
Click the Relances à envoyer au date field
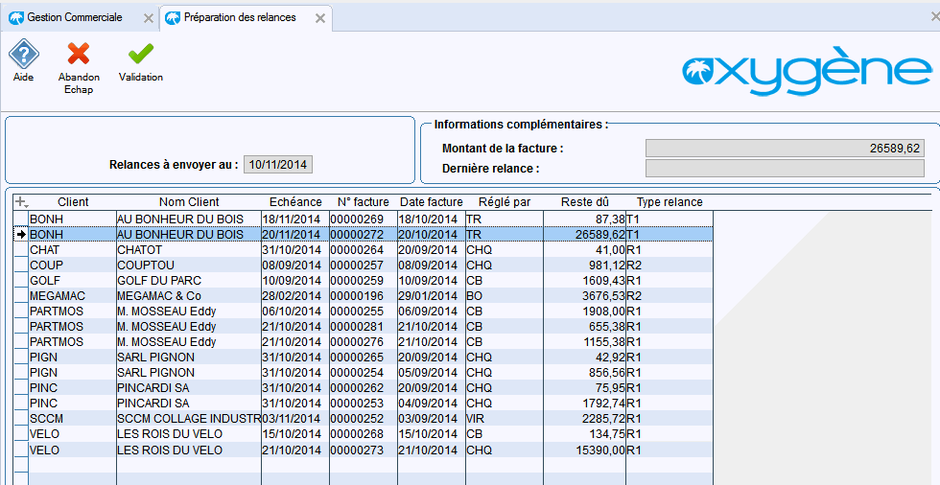(x=278, y=165)
